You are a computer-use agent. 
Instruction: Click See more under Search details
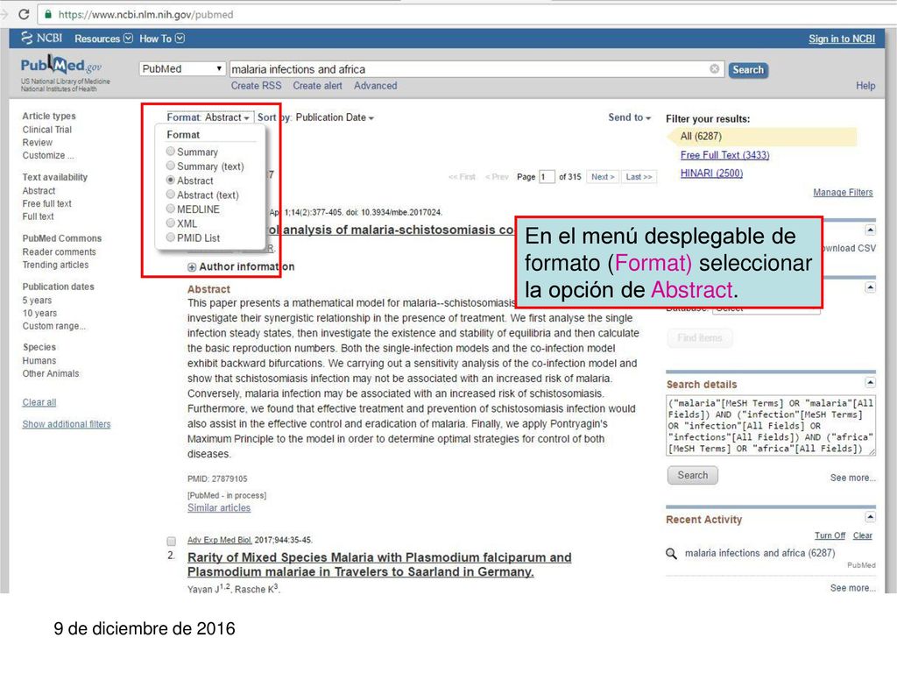pos(853,478)
